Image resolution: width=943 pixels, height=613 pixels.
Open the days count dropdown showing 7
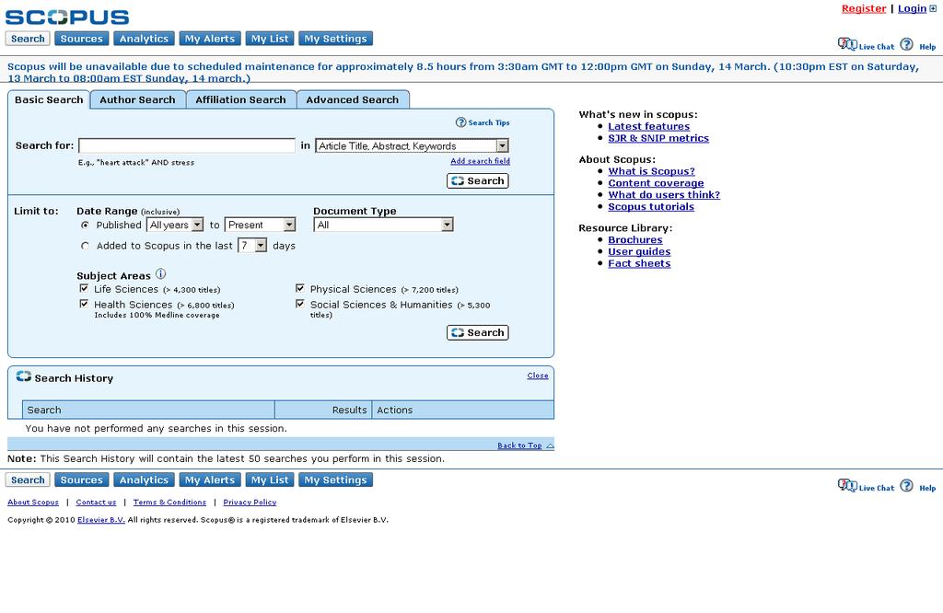point(252,245)
